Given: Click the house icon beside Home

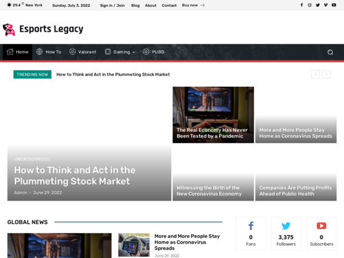Looking at the screenshot, I should click(x=10, y=52).
